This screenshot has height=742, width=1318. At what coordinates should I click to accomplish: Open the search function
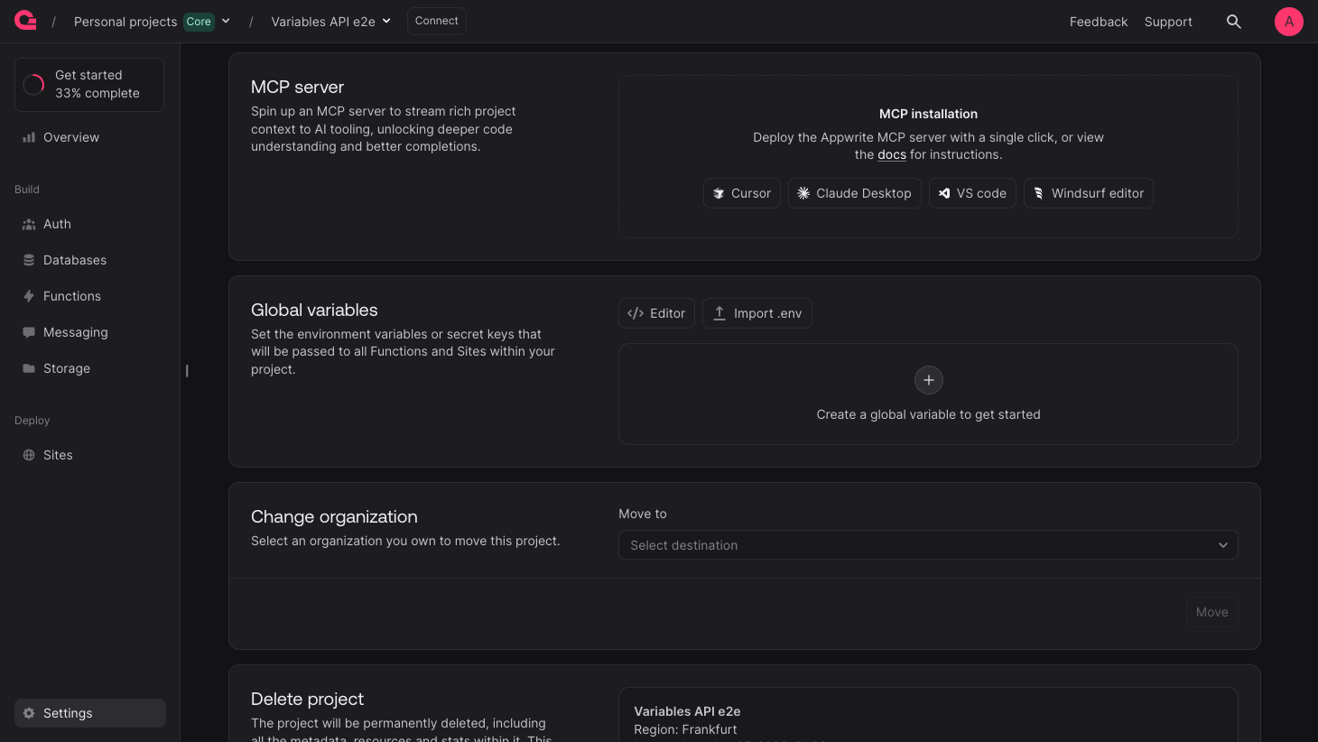click(1234, 21)
